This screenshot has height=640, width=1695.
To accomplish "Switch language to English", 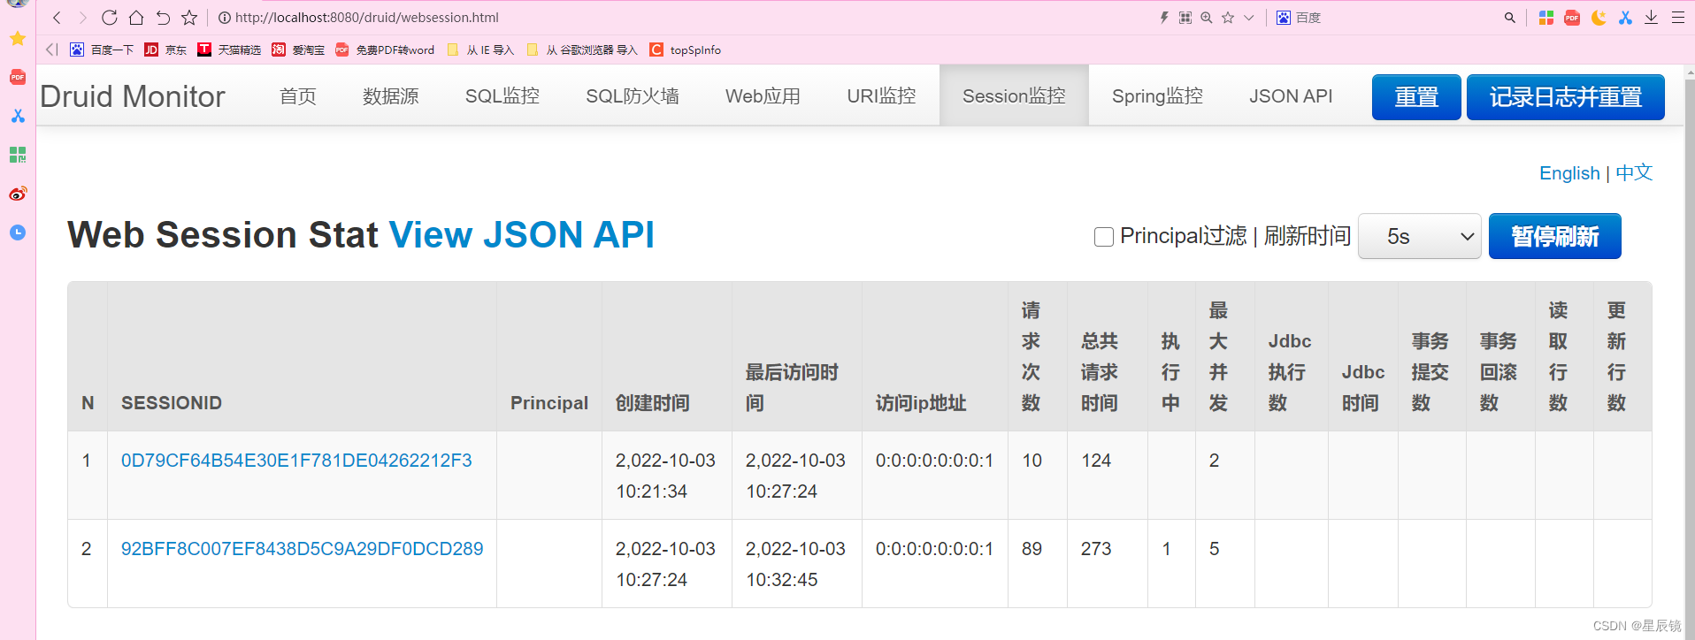I will click(x=1569, y=173).
